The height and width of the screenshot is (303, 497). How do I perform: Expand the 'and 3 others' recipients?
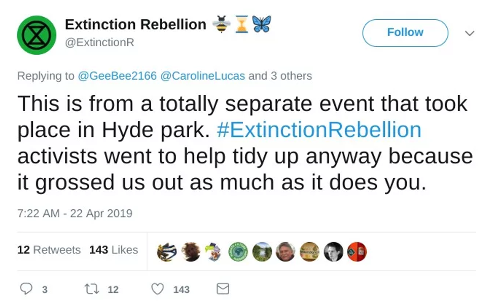click(280, 76)
